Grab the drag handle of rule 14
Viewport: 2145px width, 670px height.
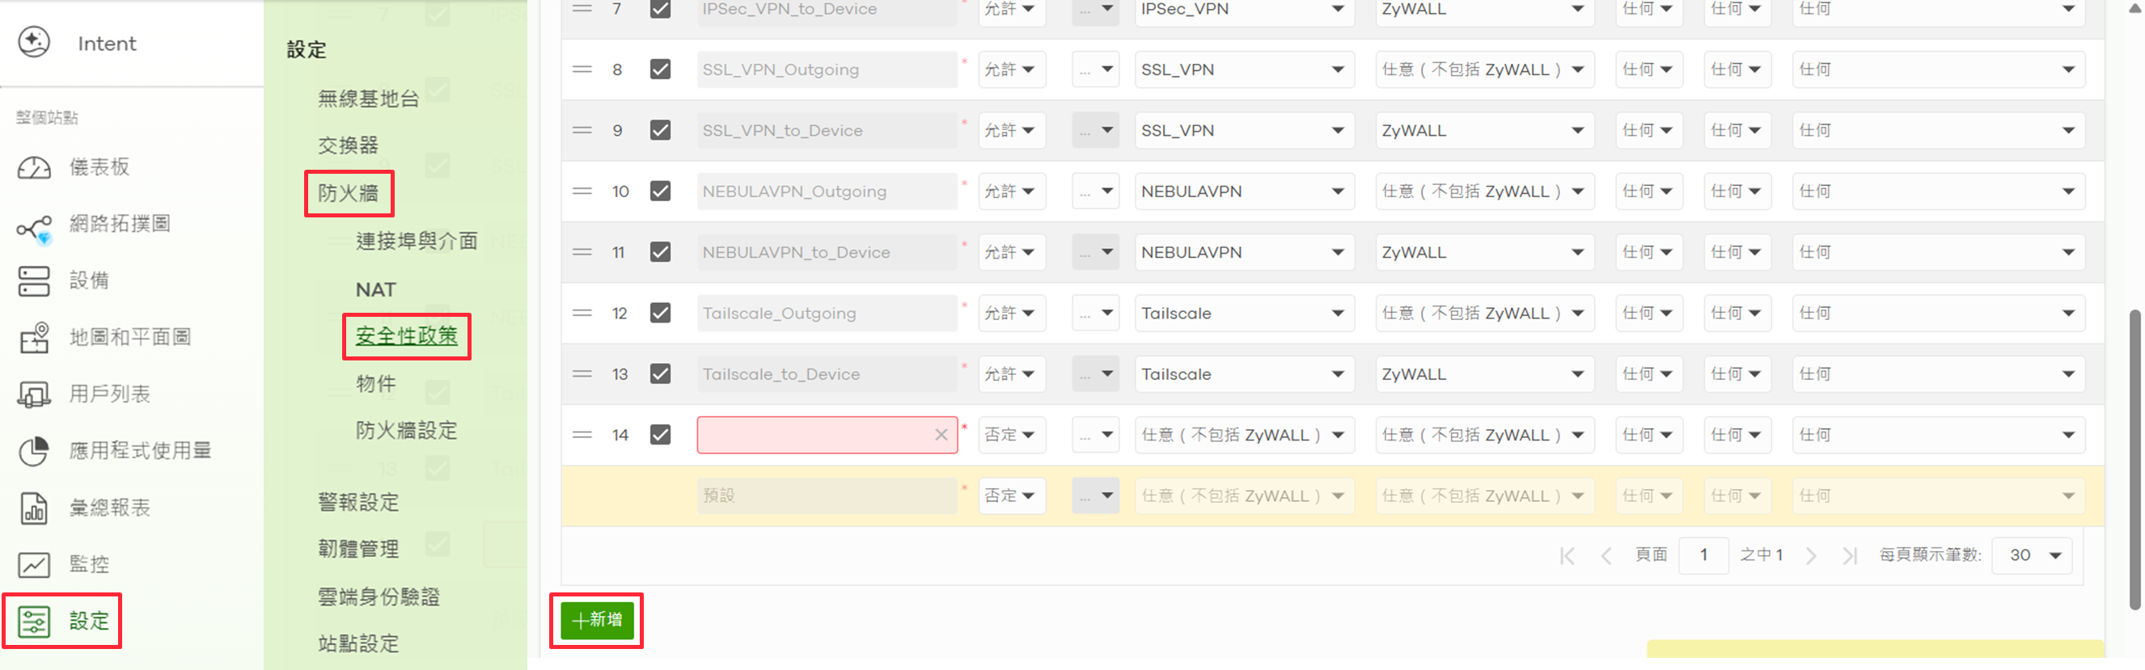tap(582, 435)
